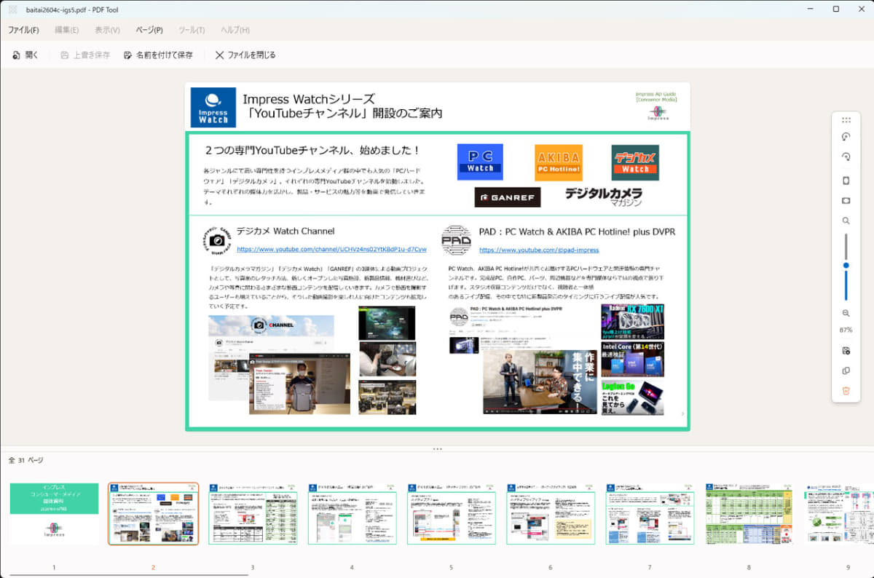The width and height of the screenshot is (874, 578).
Task: Click the thumbnail panel splitter handle dots
Action: [x=437, y=448]
